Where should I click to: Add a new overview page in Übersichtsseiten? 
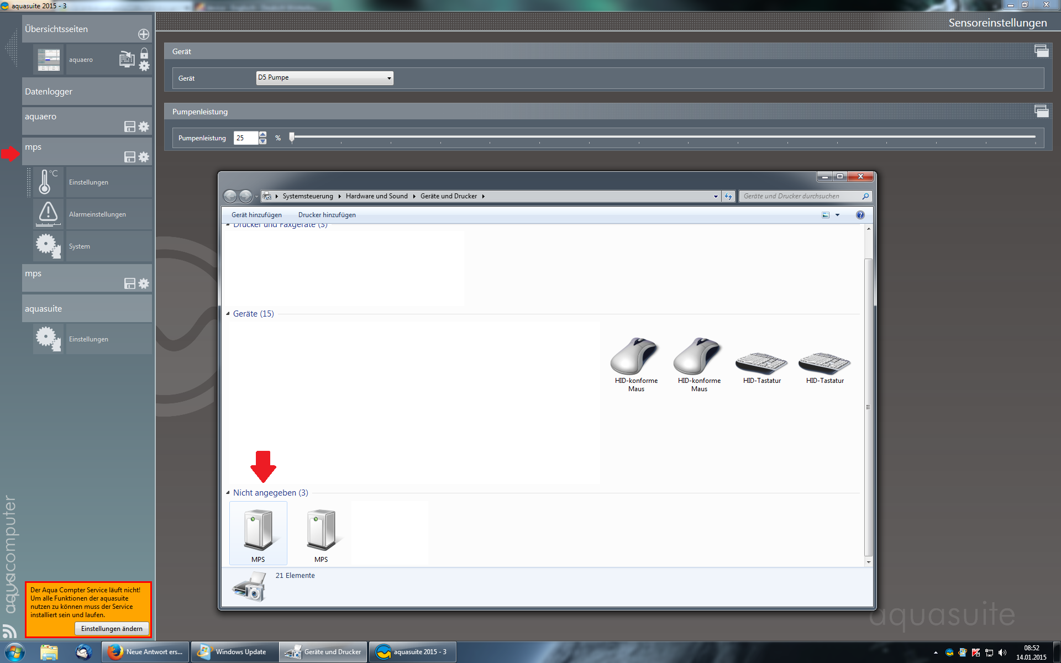144,34
